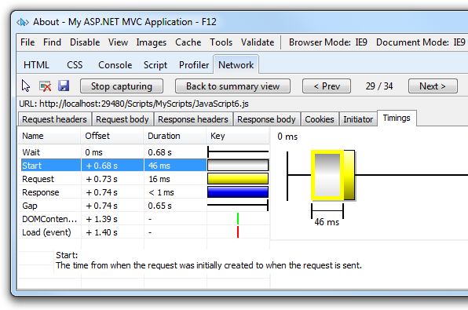Click the highlighted Start segment in timeline chart
Viewport: 468px width, 310px height.
coord(327,175)
